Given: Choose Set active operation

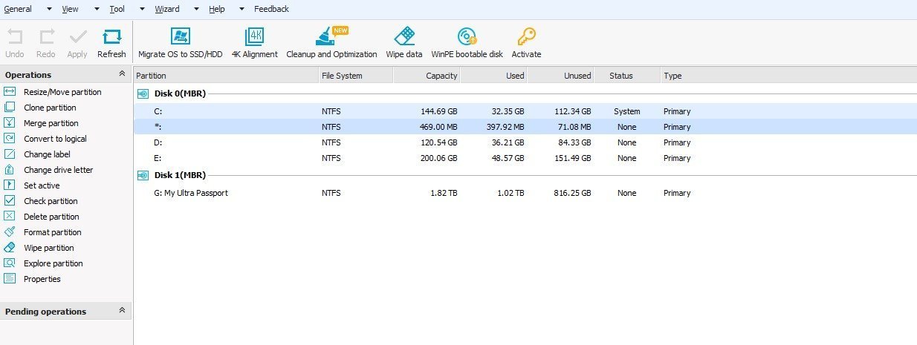Looking at the screenshot, I should 42,185.
